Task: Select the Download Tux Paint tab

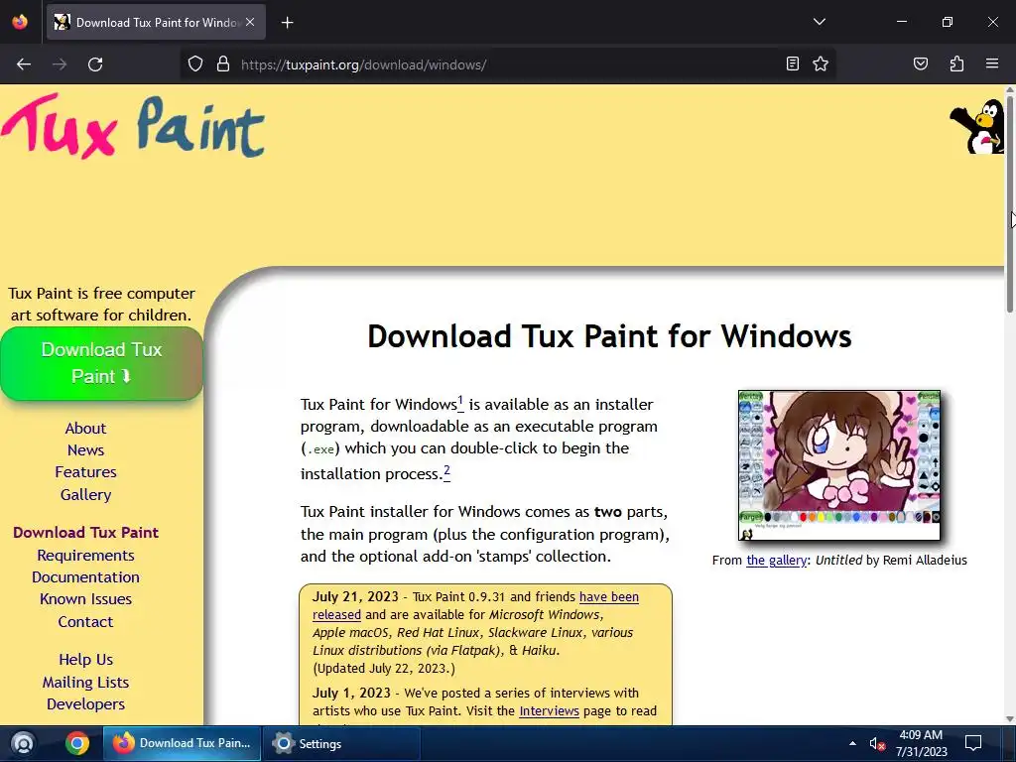Action: pyautogui.click(x=156, y=23)
